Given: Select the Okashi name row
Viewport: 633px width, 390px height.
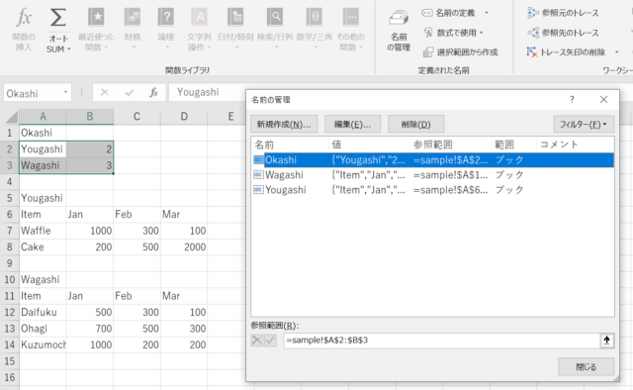Looking at the screenshot, I should click(x=433, y=160).
